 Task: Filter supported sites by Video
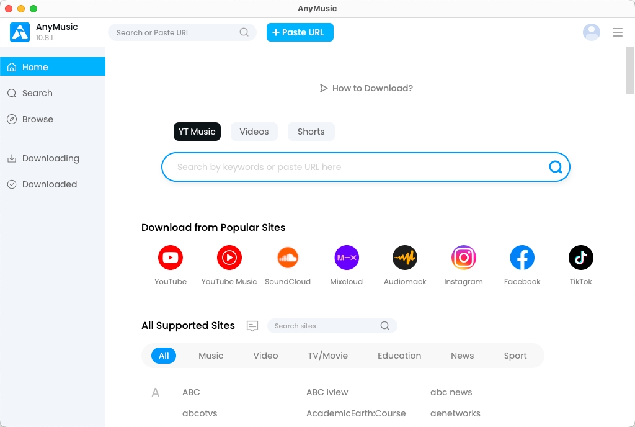(x=265, y=356)
